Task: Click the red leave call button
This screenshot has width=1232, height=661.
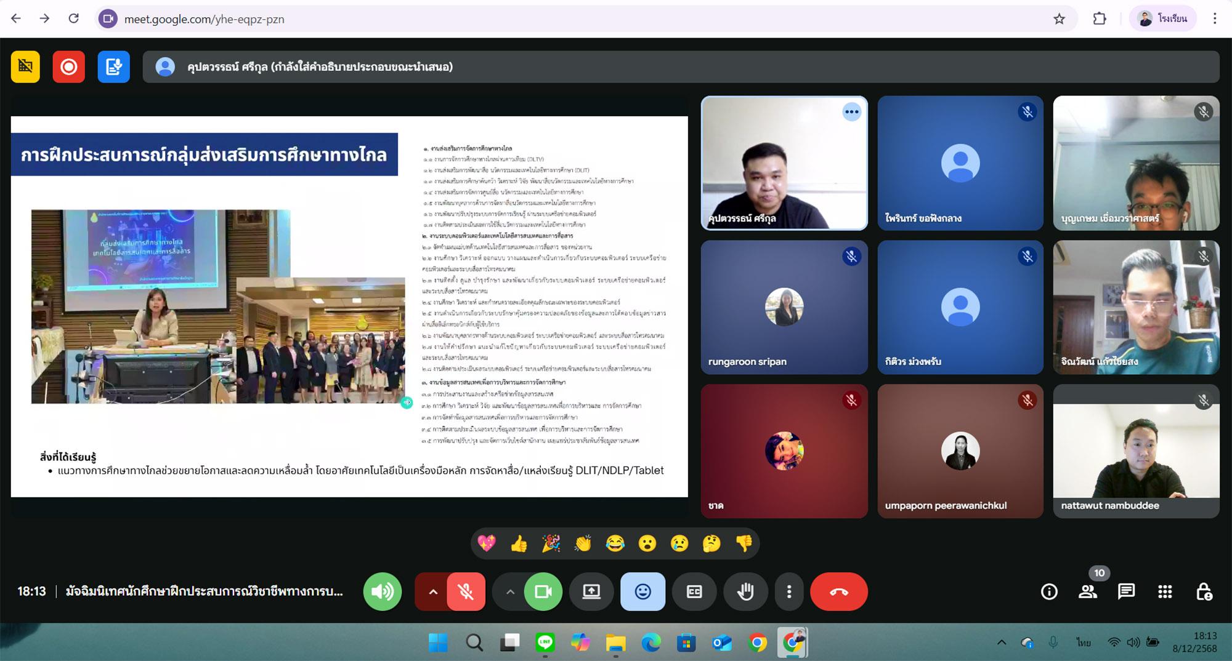Action: [x=838, y=591]
